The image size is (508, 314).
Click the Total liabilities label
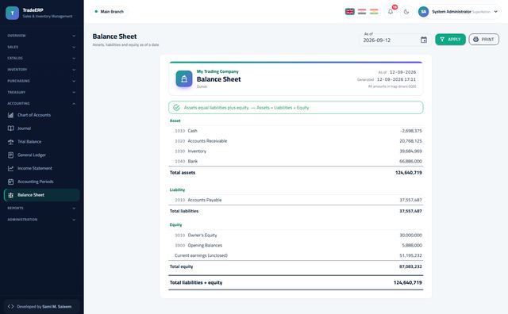click(x=184, y=211)
